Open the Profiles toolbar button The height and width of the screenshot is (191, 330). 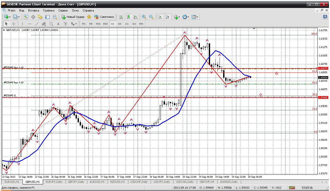point(16,17)
